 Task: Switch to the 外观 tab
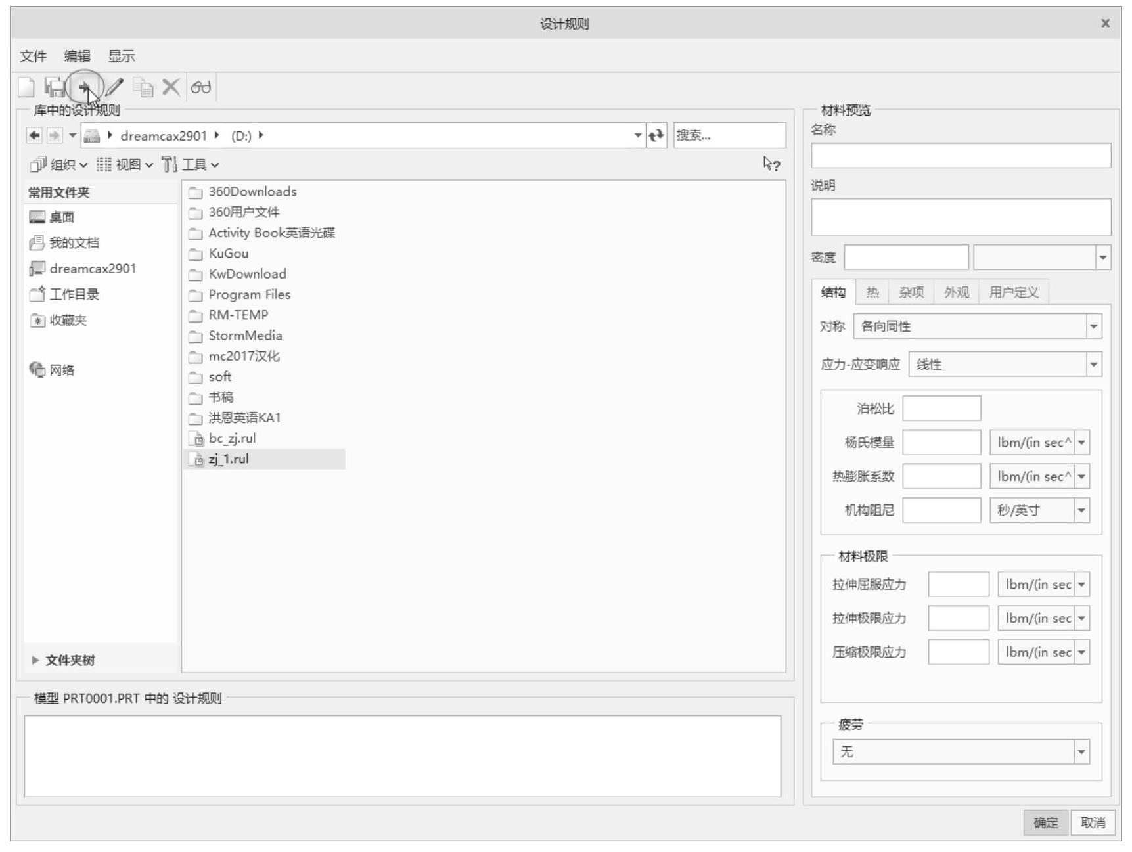click(956, 292)
